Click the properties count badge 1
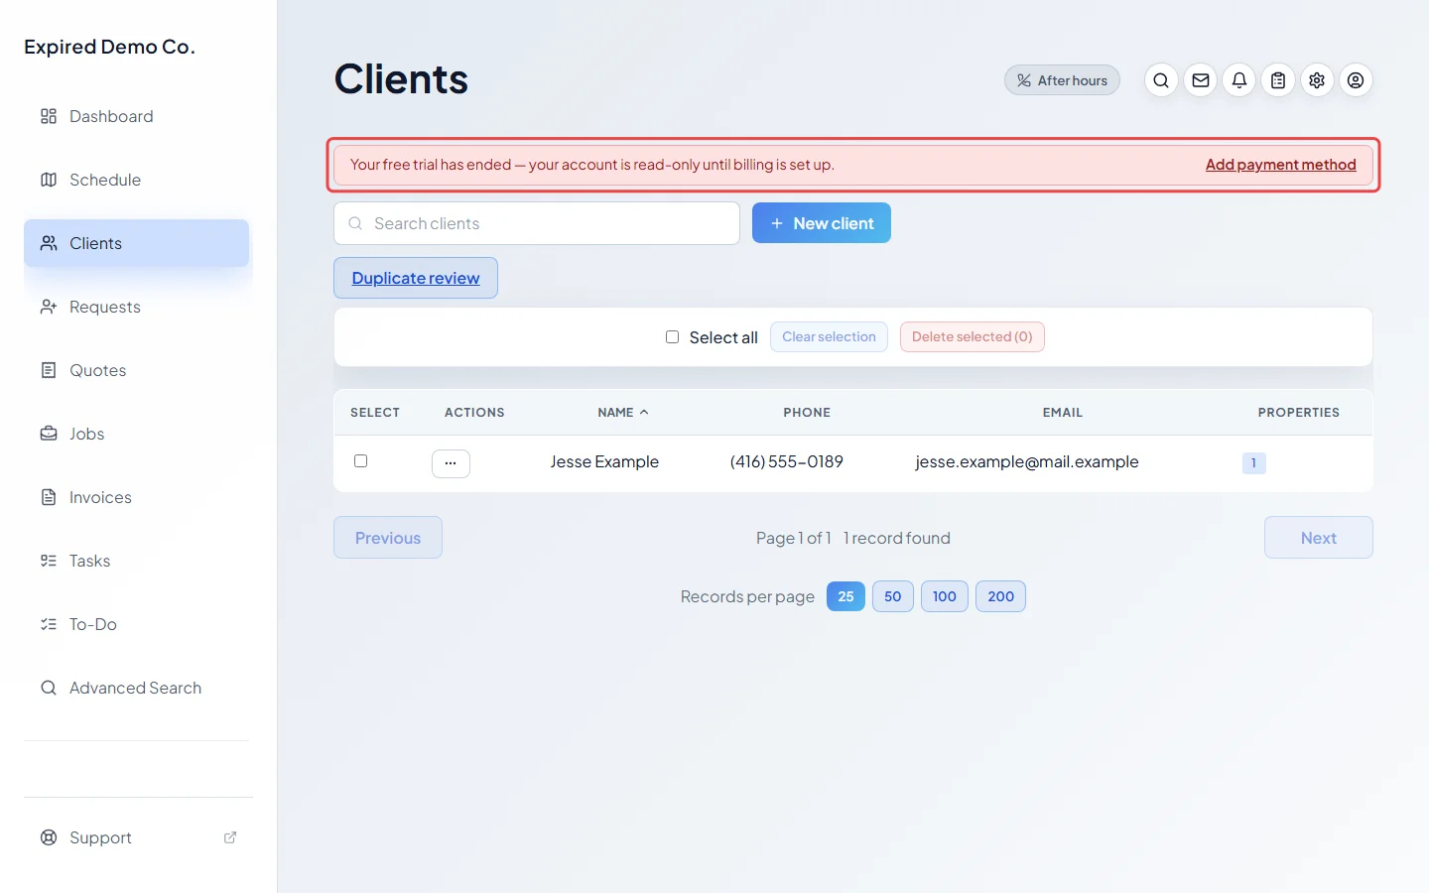This screenshot has height=893, width=1429. (x=1254, y=463)
